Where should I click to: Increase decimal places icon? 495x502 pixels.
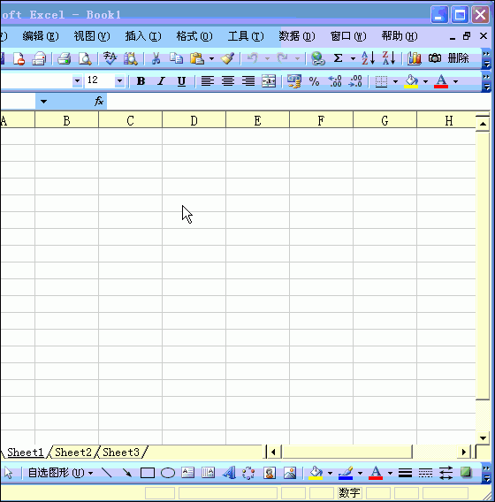(335, 81)
